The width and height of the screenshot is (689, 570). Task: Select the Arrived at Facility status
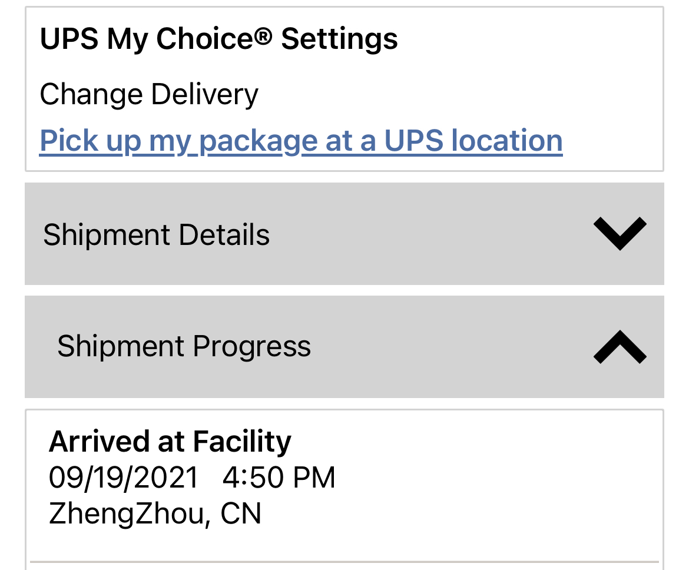(x=170, y=441)
